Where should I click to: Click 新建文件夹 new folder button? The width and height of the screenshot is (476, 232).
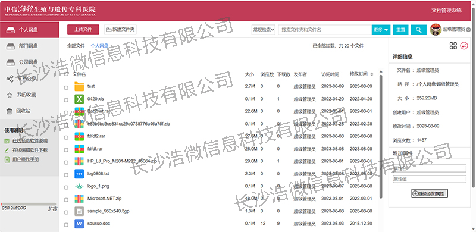pos(121,30)
